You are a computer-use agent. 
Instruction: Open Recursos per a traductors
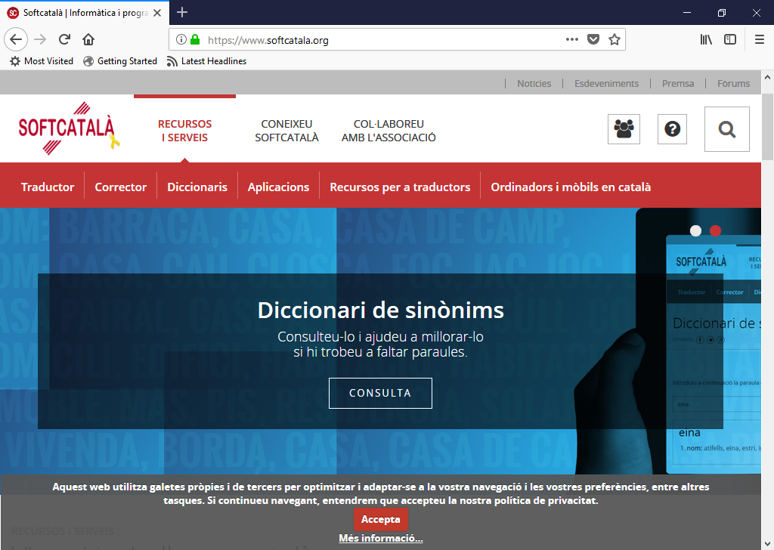400,187
